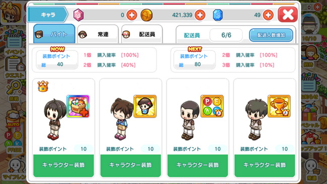Tap the PEAK letters skill icon
The width and height of the screenshot is (327, 184).
[x=212, y=106]
